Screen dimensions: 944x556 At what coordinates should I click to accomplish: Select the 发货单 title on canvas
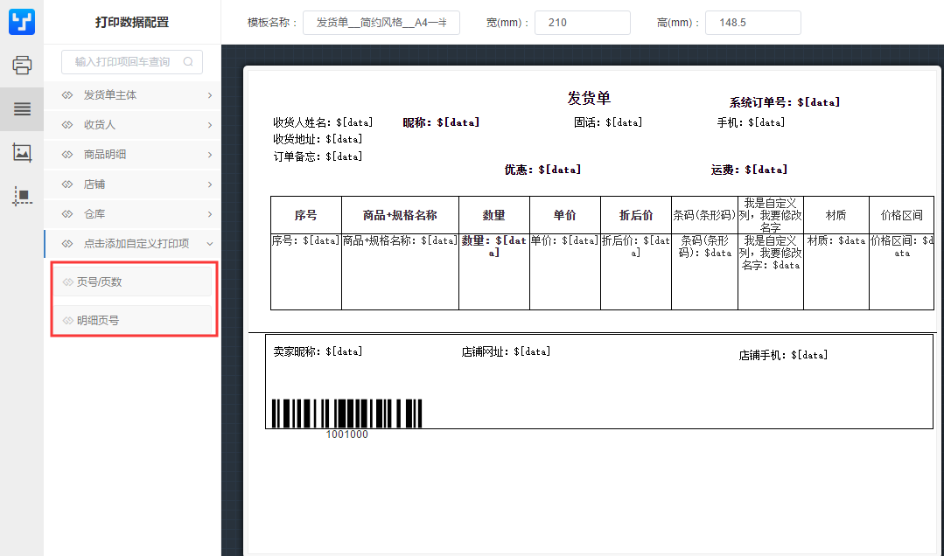tap(589, 98)
